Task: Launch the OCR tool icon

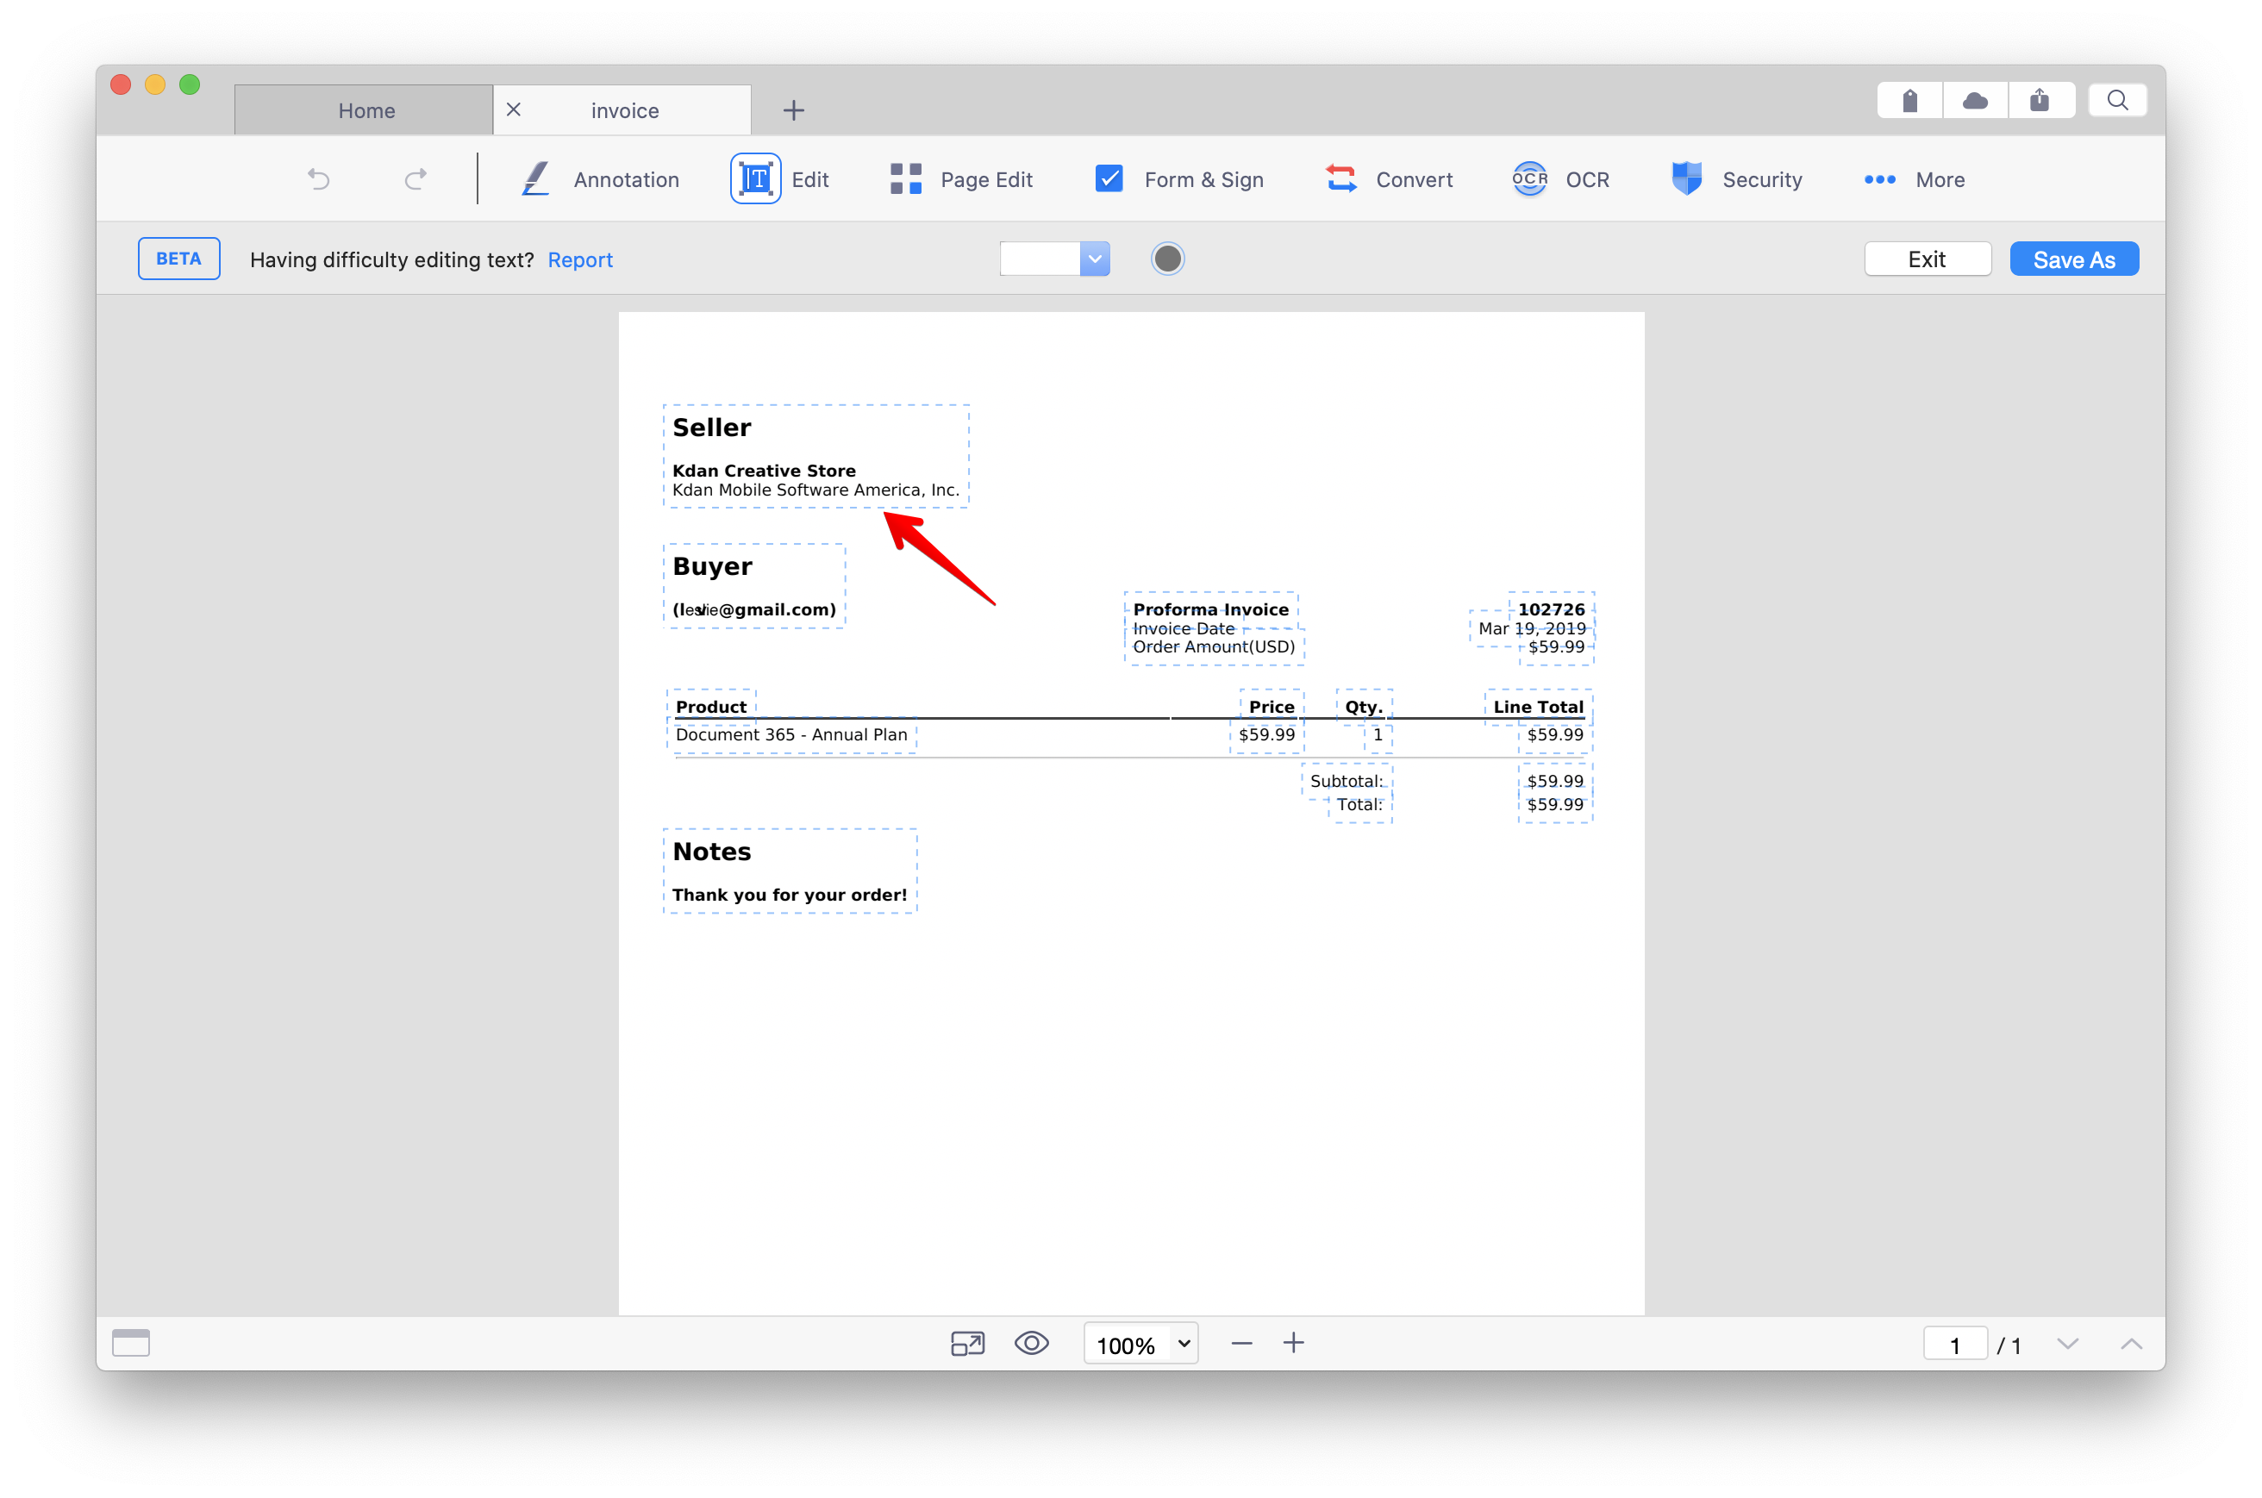Action: coord(1529,178)
